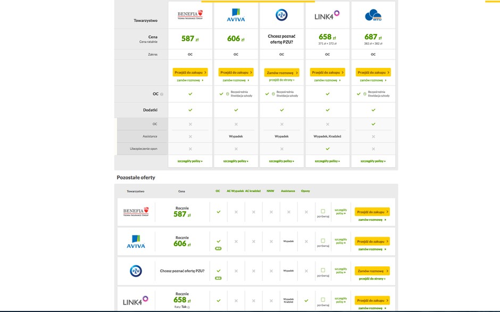500x312 pixels.
Task: Click the MTU cloud logo in comparison header
Action: tap(373, 15)
